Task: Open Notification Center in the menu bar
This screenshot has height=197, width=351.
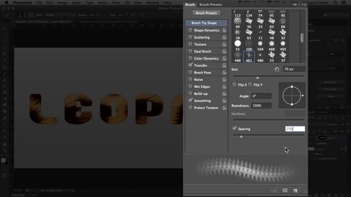Action: [344, 2]
